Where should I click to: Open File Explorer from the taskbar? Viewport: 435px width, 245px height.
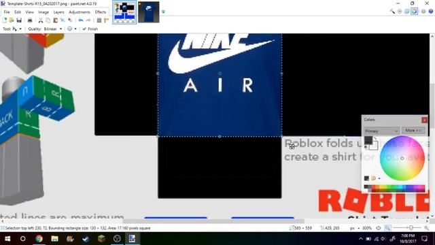[54, 239]
